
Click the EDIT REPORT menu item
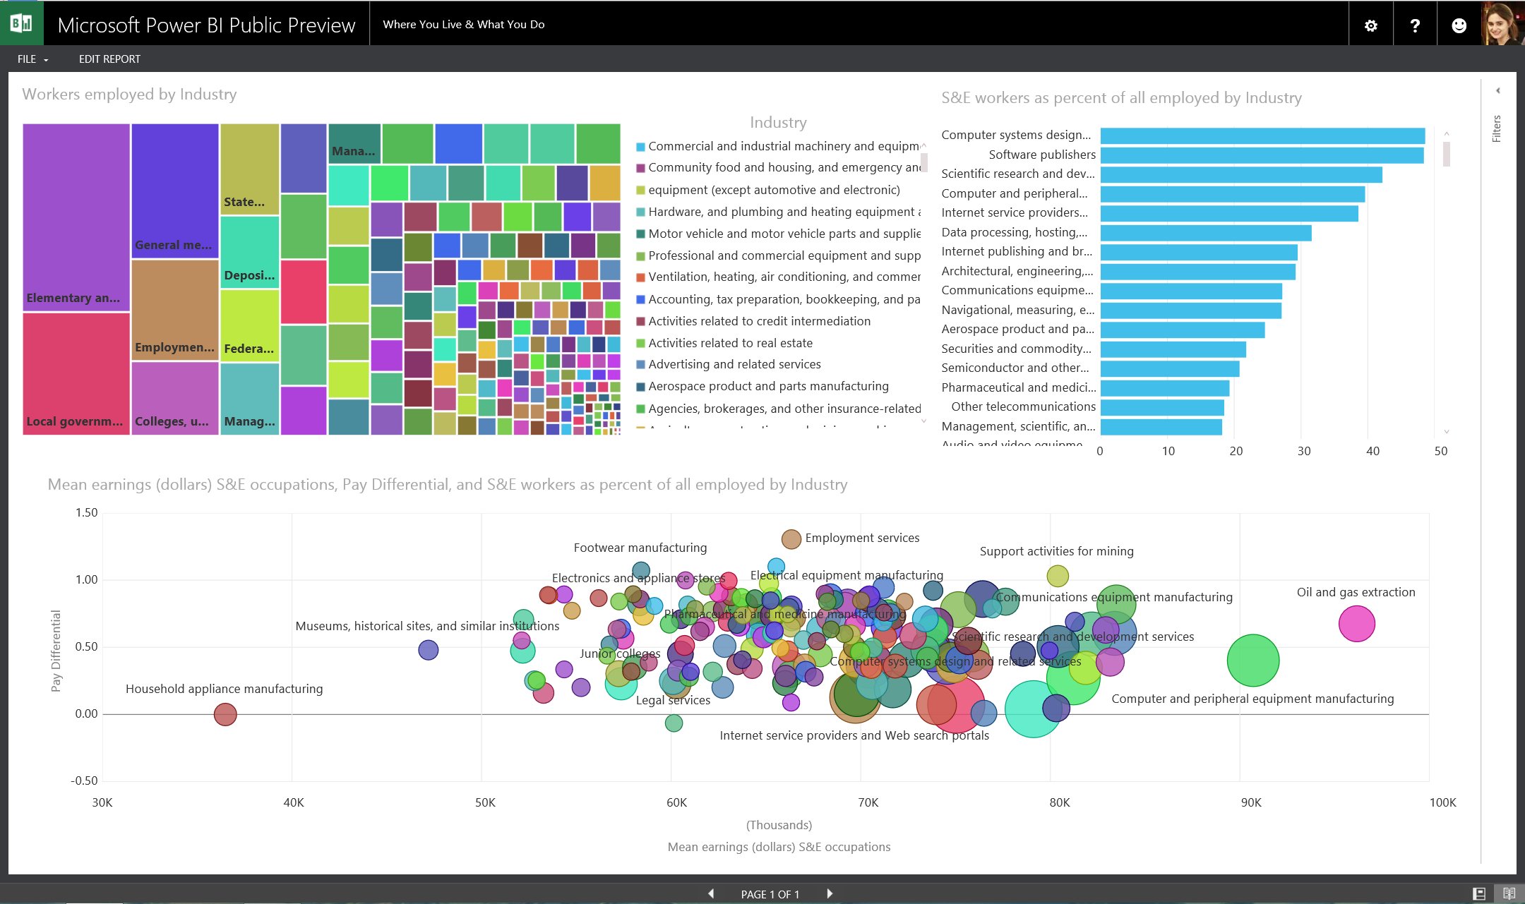(109, 59)
